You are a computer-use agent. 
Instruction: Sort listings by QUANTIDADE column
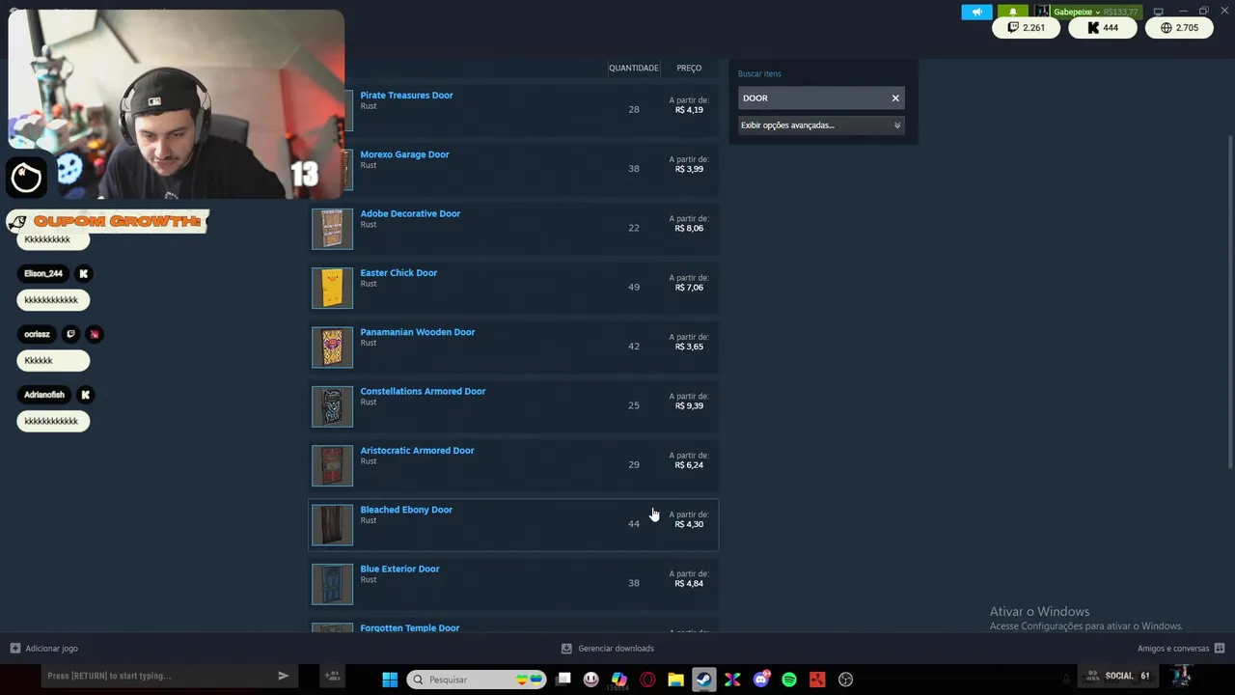pyautogui.click(x=633, y=68)
